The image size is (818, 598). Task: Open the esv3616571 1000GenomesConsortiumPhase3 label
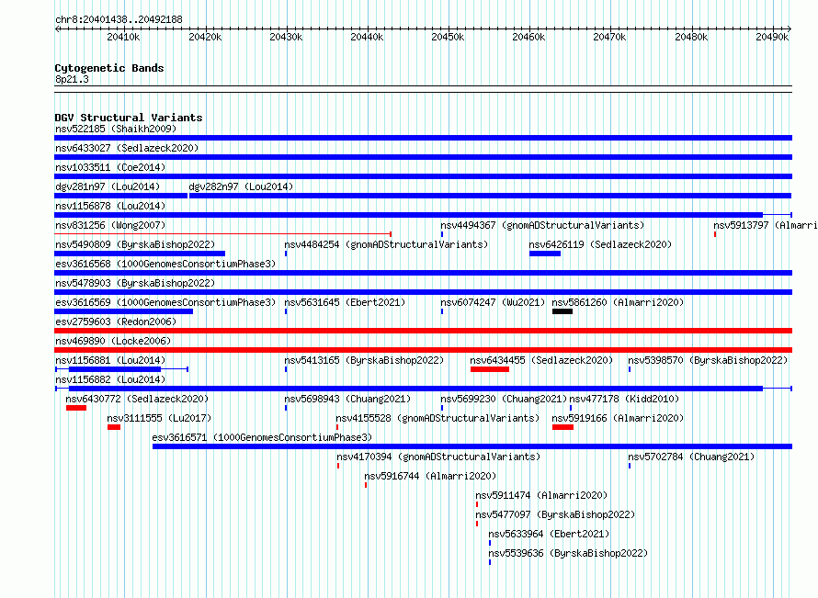263,437
